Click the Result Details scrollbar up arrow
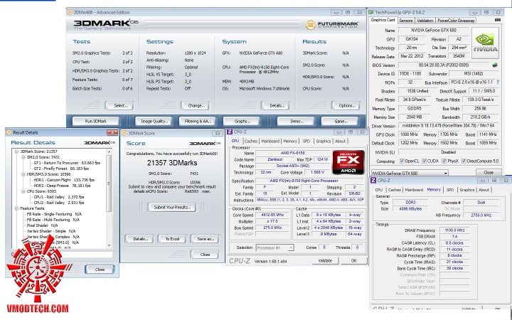Viewport: 512px width, 320px height. pos(109,152)
